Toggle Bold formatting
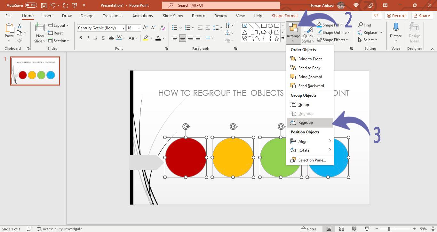 click(x=81, y=38)
